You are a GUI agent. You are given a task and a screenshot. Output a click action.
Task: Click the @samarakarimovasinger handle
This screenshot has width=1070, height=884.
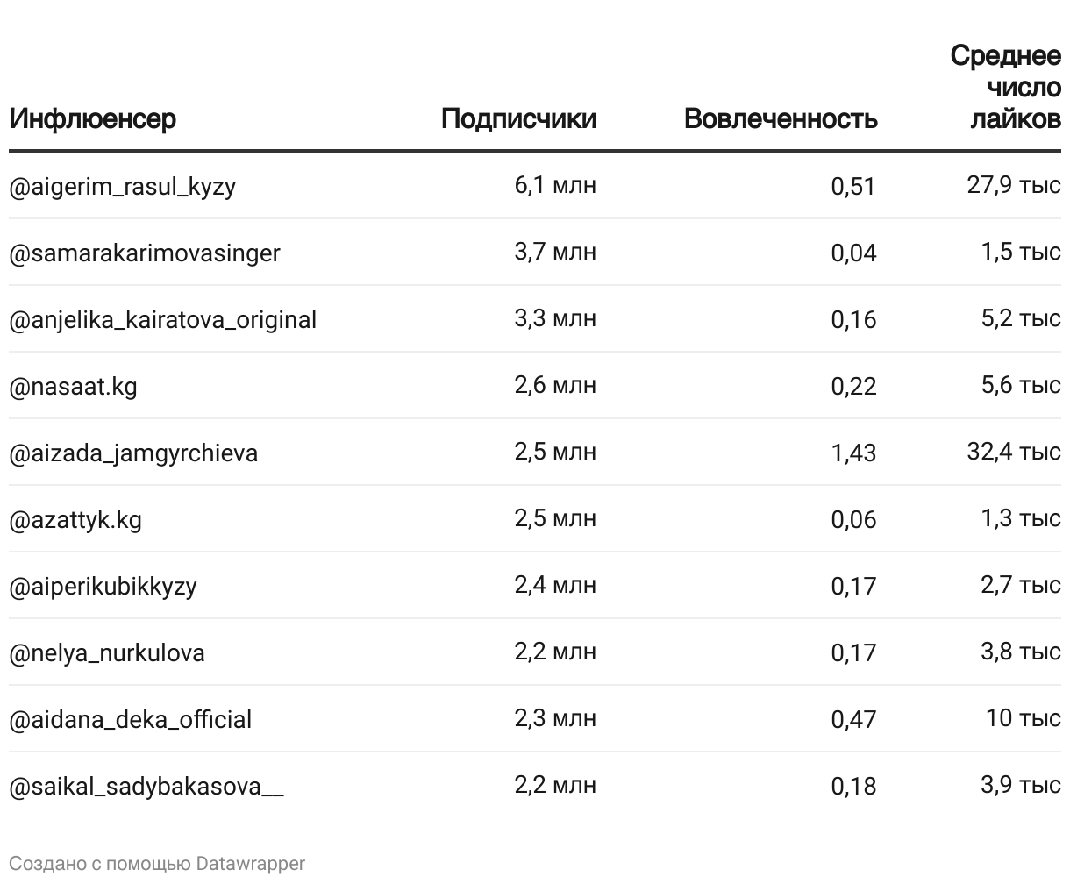(145, 253)
